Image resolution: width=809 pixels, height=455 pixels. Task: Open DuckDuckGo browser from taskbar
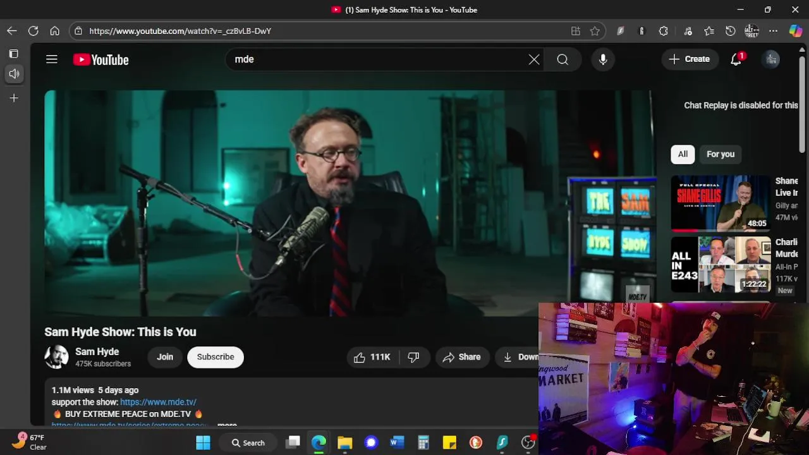click(x=476, y=442)
